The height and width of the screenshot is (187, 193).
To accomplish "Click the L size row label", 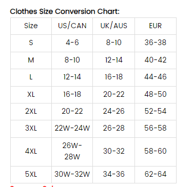I will 31,77.
